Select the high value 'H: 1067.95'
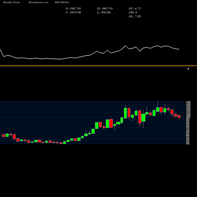197x197 pixels. 105,9
